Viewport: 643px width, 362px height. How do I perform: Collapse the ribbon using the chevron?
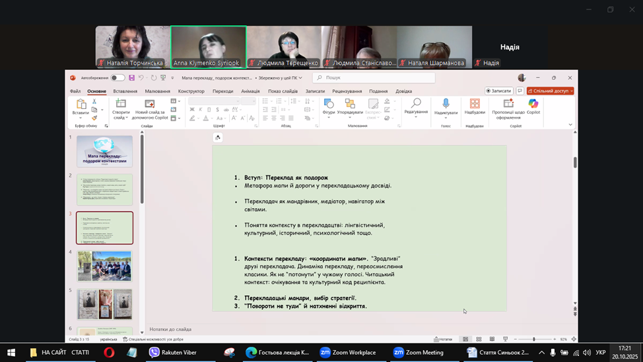point(570,124)
